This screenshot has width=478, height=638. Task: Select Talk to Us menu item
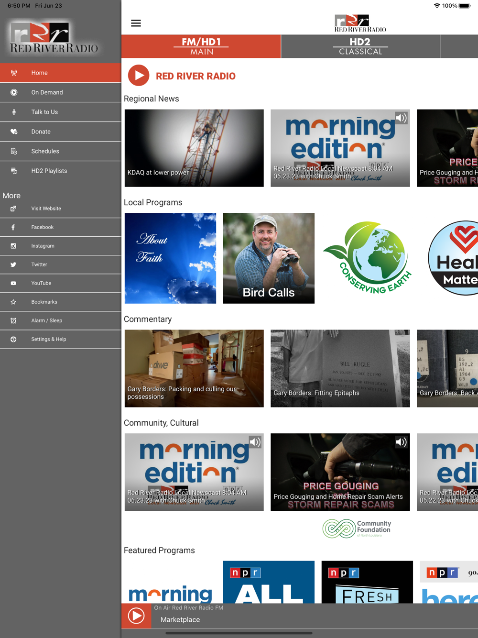point(60,112)
